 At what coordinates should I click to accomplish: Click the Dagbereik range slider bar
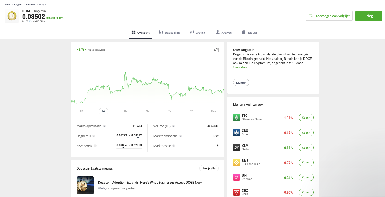[x=129, y=138]
